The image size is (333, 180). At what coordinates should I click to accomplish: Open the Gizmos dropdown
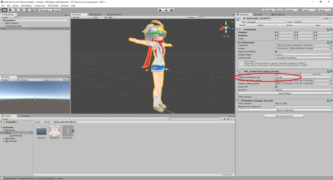(x=192, y=18)
